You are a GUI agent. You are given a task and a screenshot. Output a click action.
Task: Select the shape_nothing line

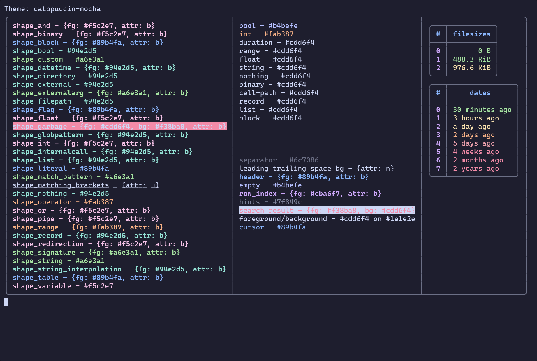61,194
